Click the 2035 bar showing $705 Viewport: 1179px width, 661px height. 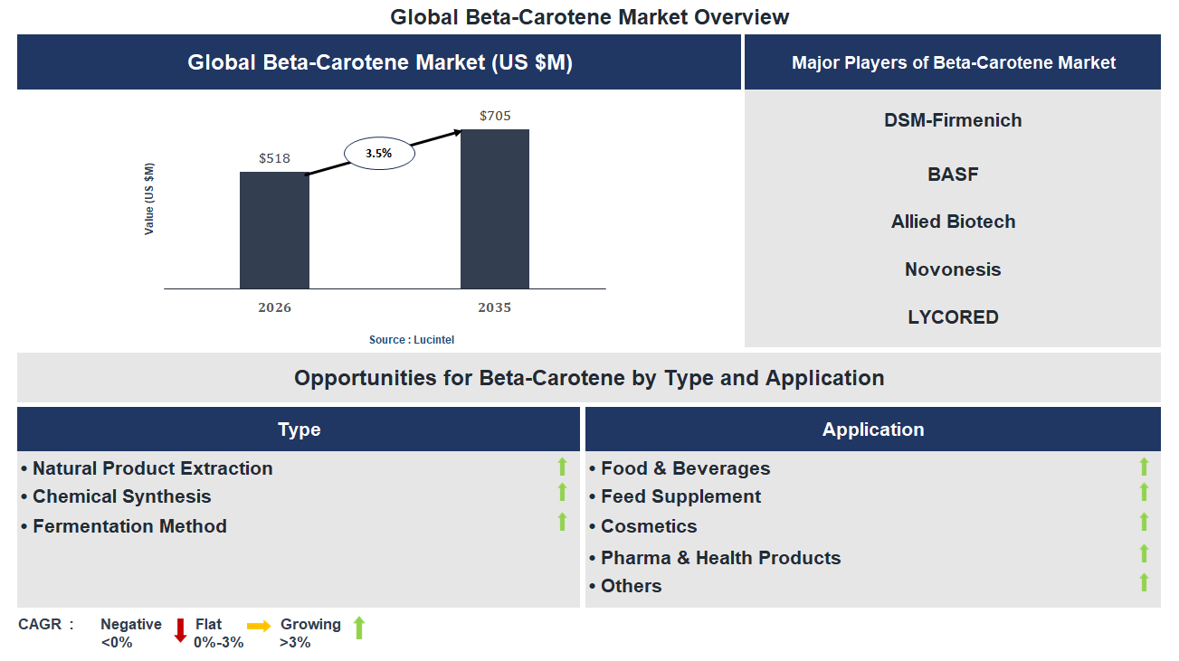coord(494,208)
